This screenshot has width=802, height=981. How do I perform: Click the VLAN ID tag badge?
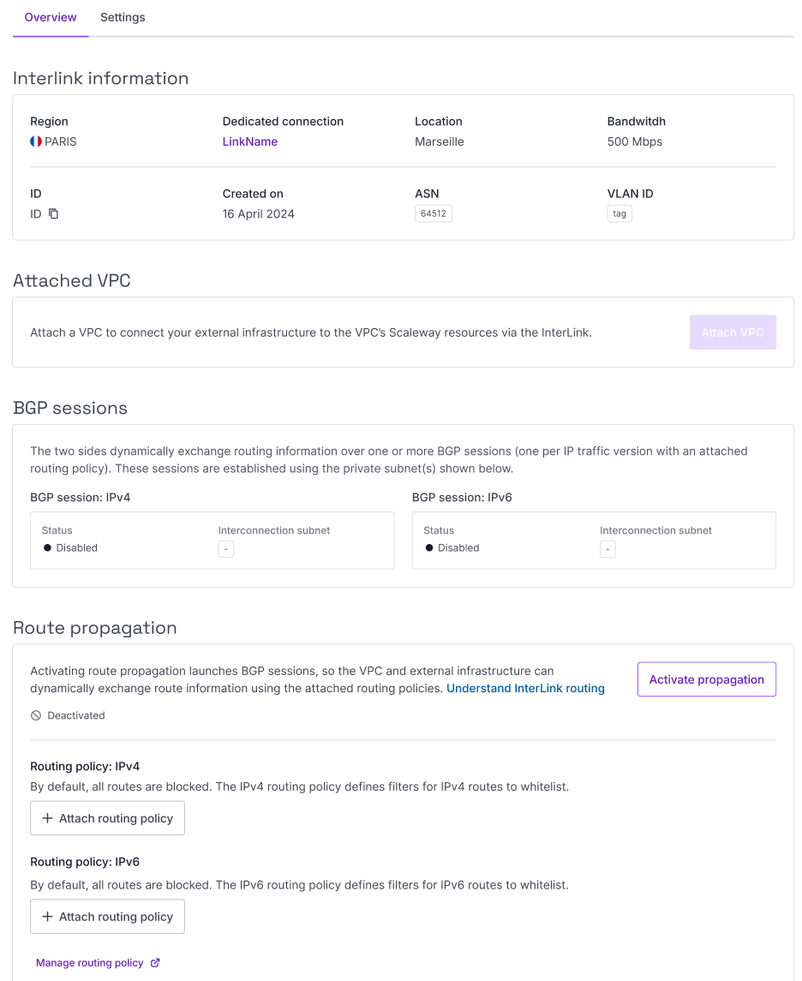point(619,213)
